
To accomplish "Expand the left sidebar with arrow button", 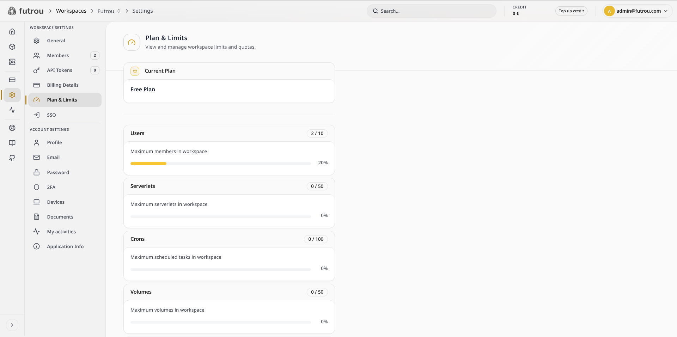I will pos(12,325).
